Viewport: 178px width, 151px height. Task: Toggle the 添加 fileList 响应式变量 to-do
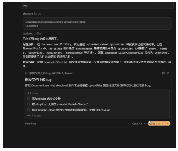pyautogui.click(x=29, y=99)
